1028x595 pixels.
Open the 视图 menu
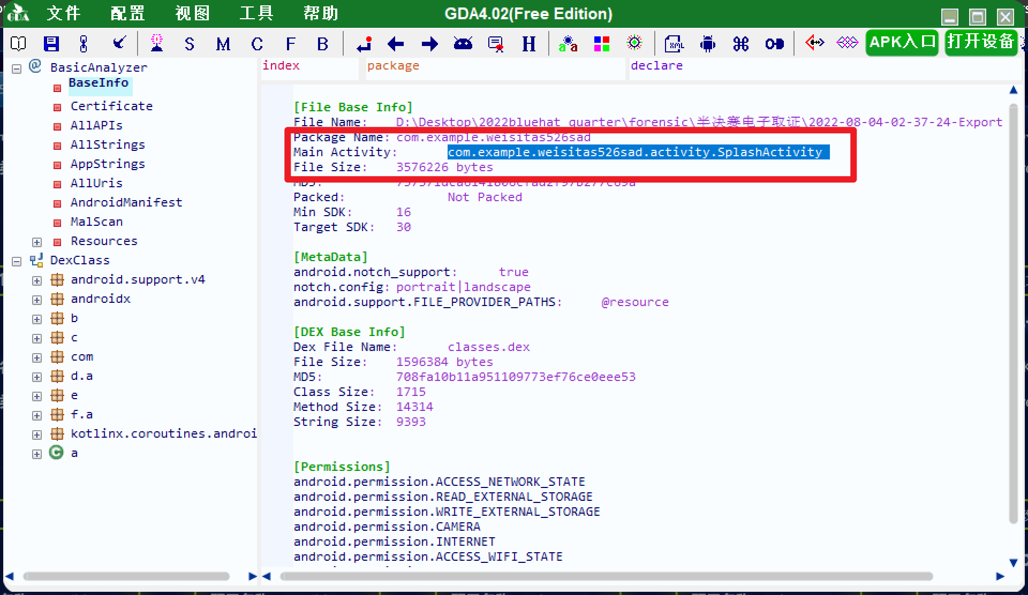coord(192,13)
